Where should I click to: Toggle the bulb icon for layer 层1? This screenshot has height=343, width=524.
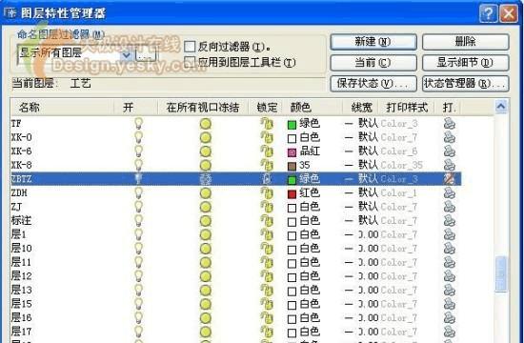(138, 234)
